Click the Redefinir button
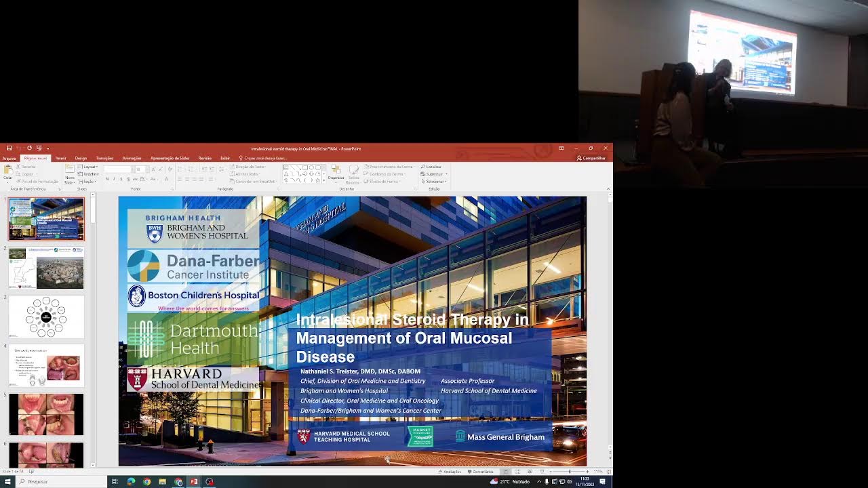Viewport: 868px width, 488px height. click(88, 174)
